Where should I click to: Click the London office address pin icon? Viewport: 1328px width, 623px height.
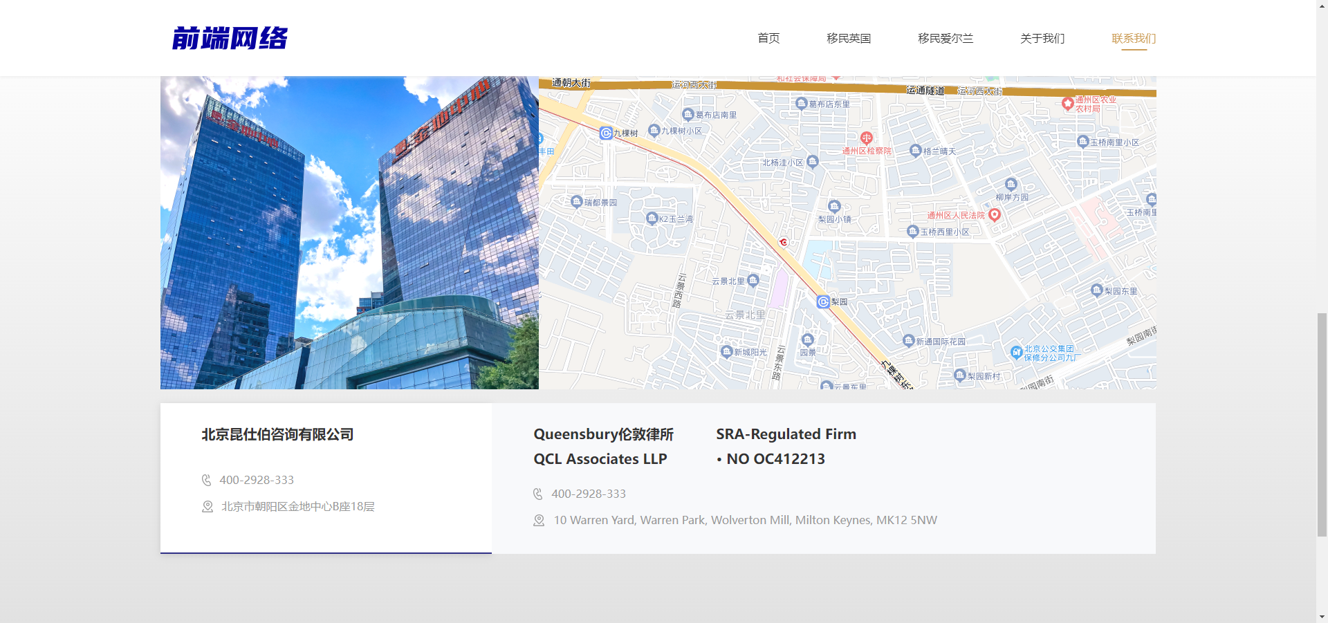pos(539,521)
